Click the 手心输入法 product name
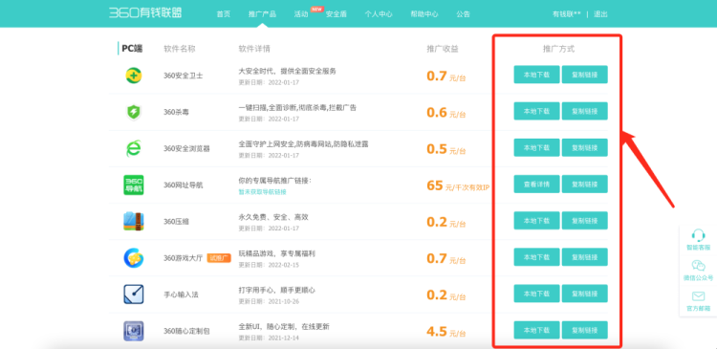The height and width of the screenshot is (349, 717). point(181,294)
